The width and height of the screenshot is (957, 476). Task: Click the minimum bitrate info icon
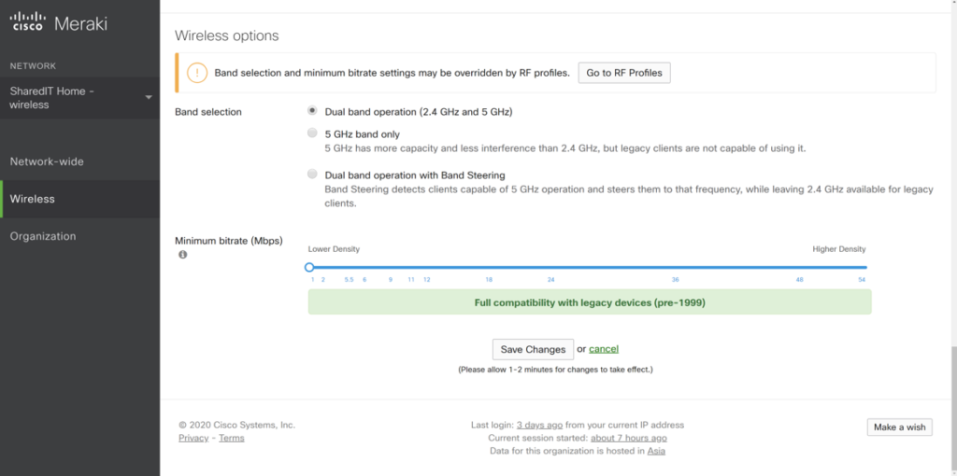tap(182, 255)
